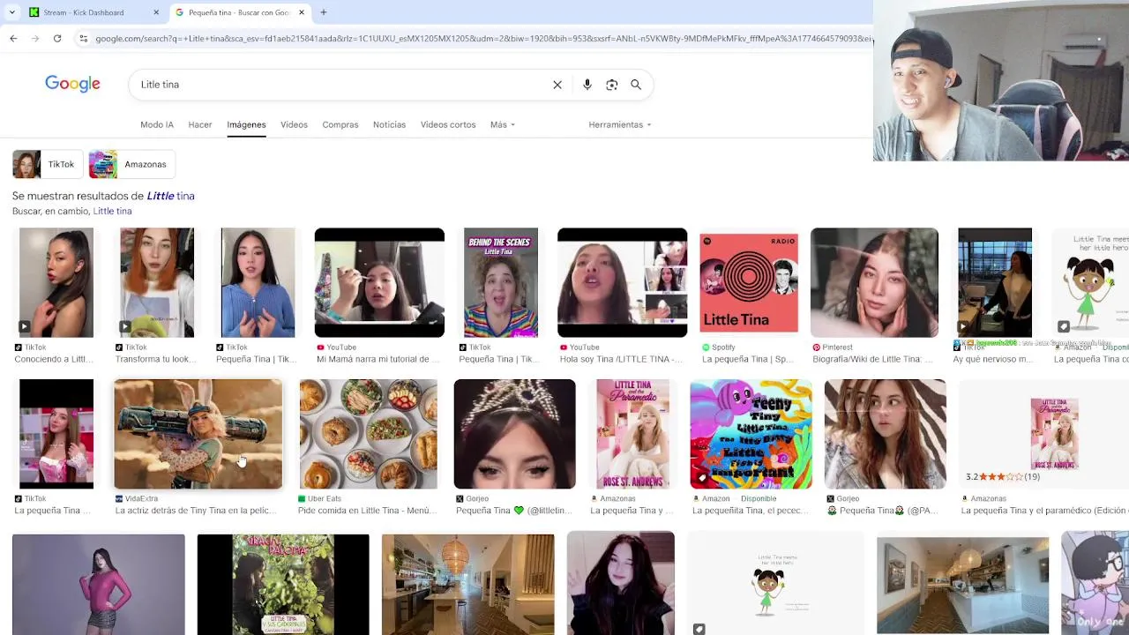Open Little Tina and the Paramedic cover

(632, 434)
